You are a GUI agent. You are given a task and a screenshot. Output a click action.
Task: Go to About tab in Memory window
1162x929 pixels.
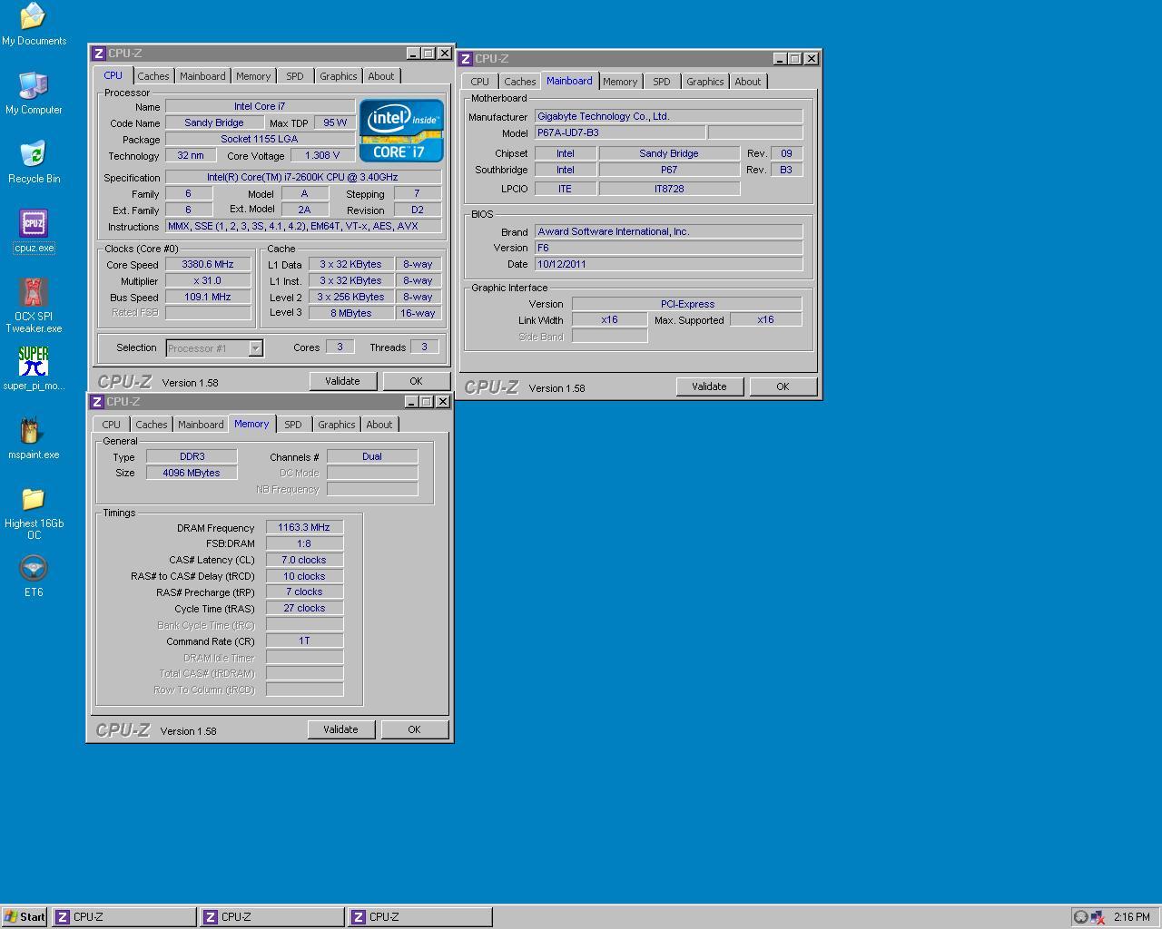tap(379, 425)
